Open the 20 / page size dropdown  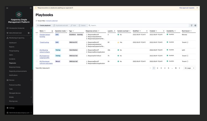coord(189,68)
